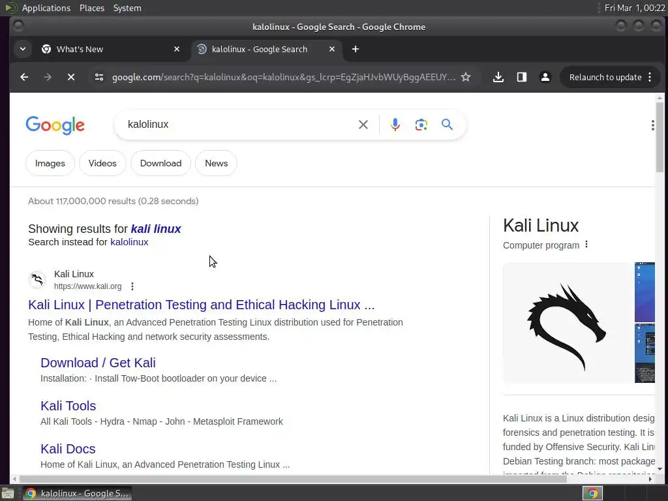The width and height of the screenshot is (668, 501).
Task: Open more options beside Computer program
Action: click(x=586, y=245)
